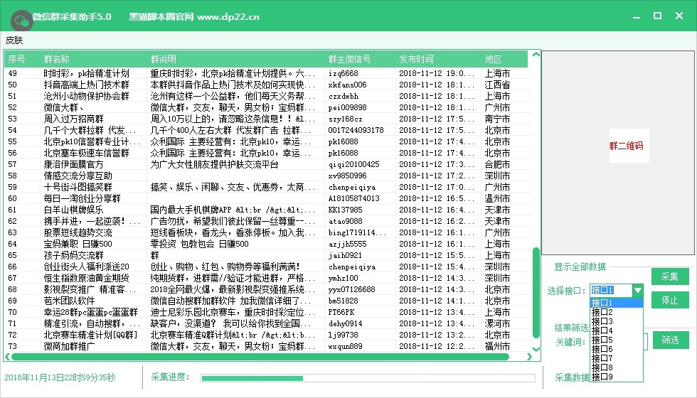The height and width of the screenshot is (398, 697).
Task: Click WeChat ID 0017244093178
Action: point(356,130)
